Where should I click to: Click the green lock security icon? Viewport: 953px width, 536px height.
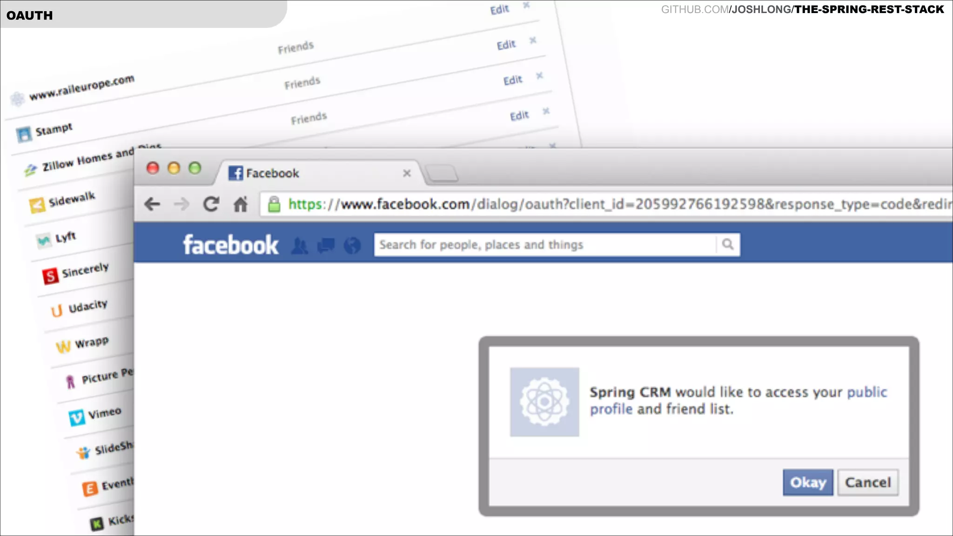pos(274,204)
